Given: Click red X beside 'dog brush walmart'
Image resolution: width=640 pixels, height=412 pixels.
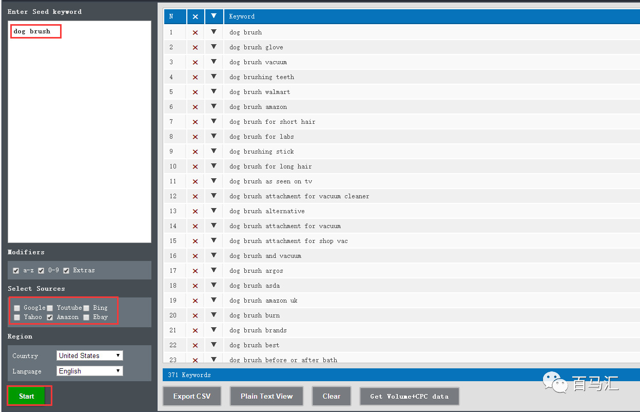Looking at the screenshot, I should pyautogui.click(x=195, y=92).
